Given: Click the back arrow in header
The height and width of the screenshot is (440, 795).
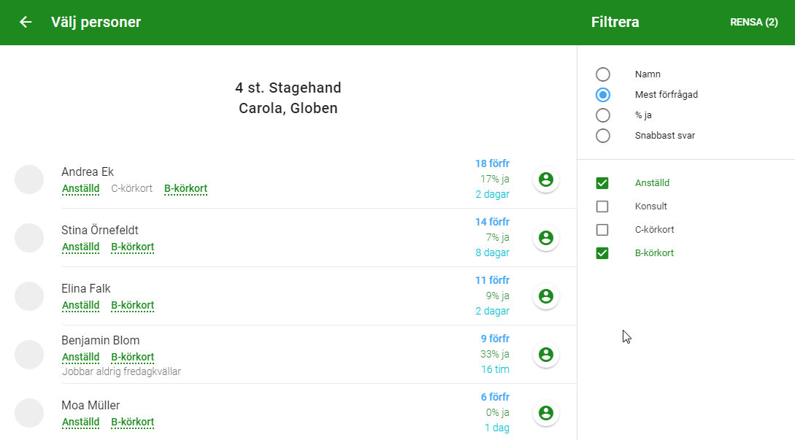Looking at the screenshot, I should [x=26, y=22].
